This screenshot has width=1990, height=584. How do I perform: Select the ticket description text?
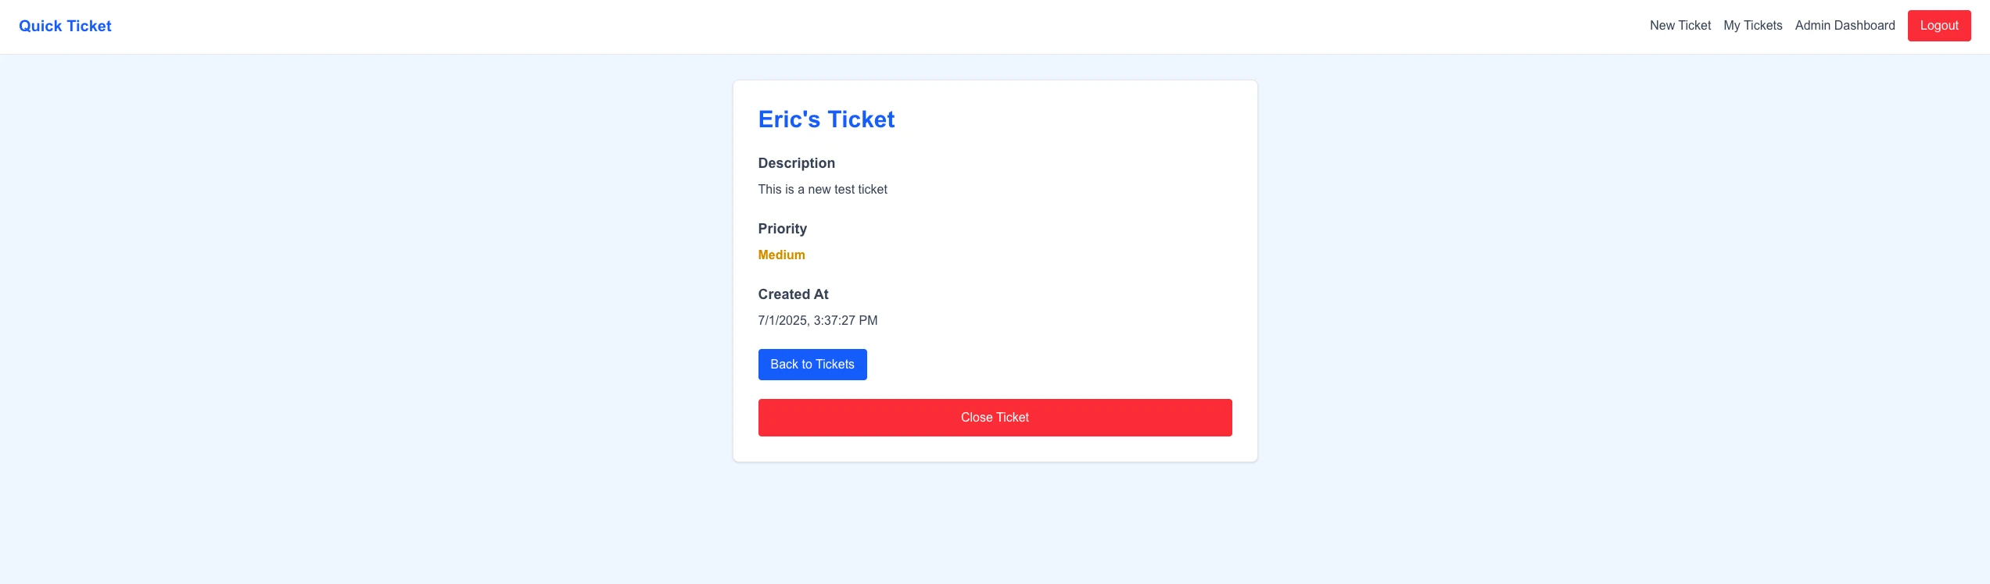822,189
